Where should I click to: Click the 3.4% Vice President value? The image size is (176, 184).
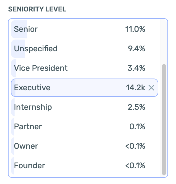[137, 68]
